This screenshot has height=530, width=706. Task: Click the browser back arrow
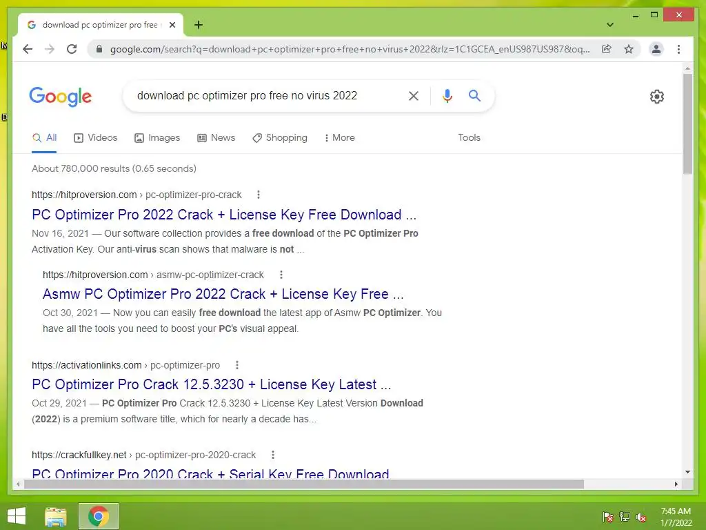pyautogui.click(x=28, y=49)
